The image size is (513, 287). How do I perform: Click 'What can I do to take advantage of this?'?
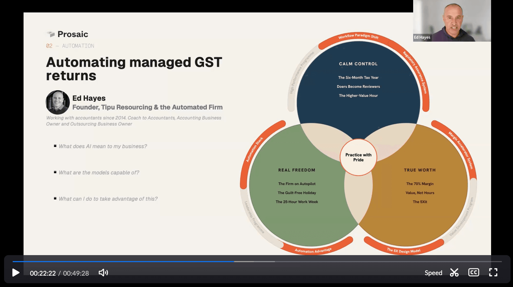(x=108, y=199)
